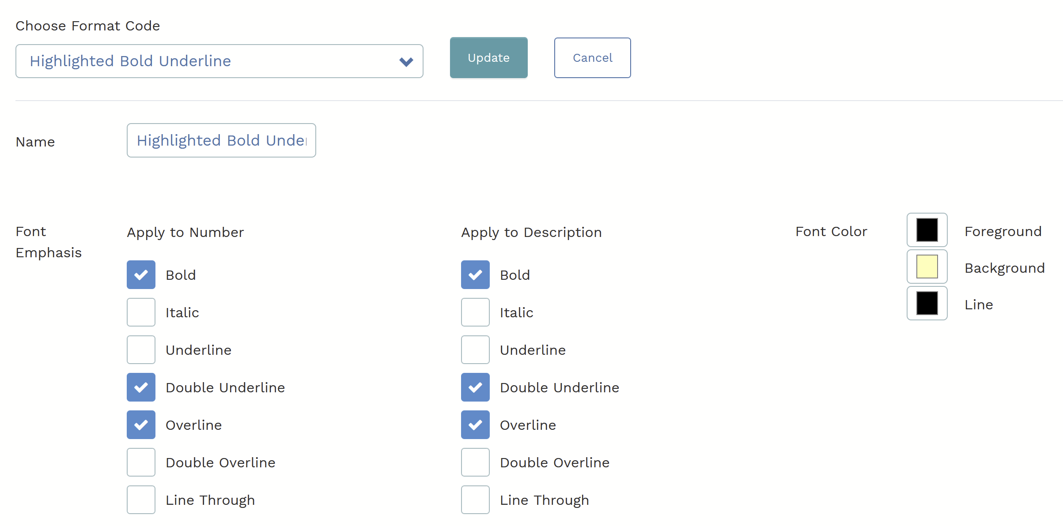Open the Foreground color swatch
Viewport: 1063px width, 526px height.
click(927, 230)
